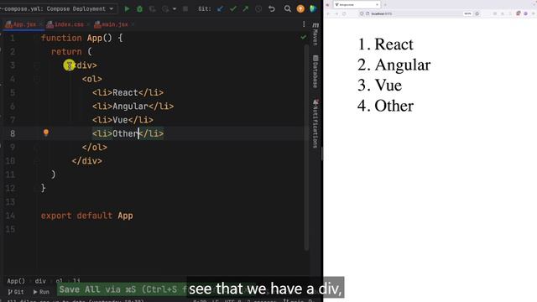
Task: Open the Notifications tool window
Action: 315,123
